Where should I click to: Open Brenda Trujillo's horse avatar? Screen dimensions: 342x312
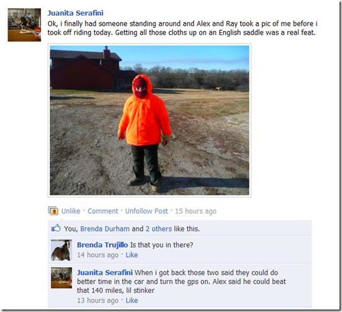pos(61,250)
